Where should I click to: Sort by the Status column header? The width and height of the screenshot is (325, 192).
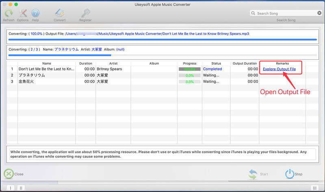click(x=216, y=63)
